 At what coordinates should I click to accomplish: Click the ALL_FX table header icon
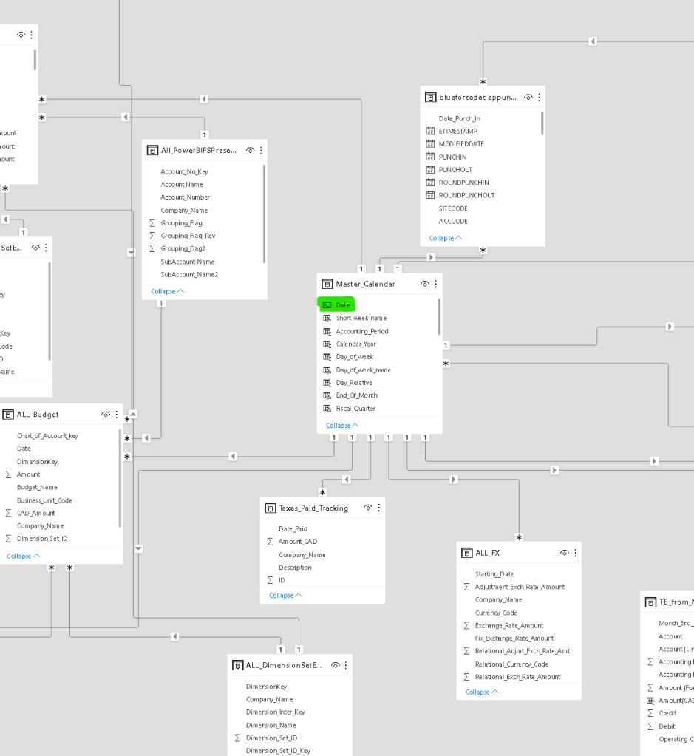point(467,553)
